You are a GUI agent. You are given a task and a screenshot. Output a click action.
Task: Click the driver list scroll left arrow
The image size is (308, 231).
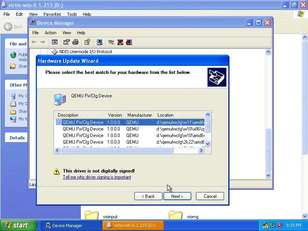point(57,151)
